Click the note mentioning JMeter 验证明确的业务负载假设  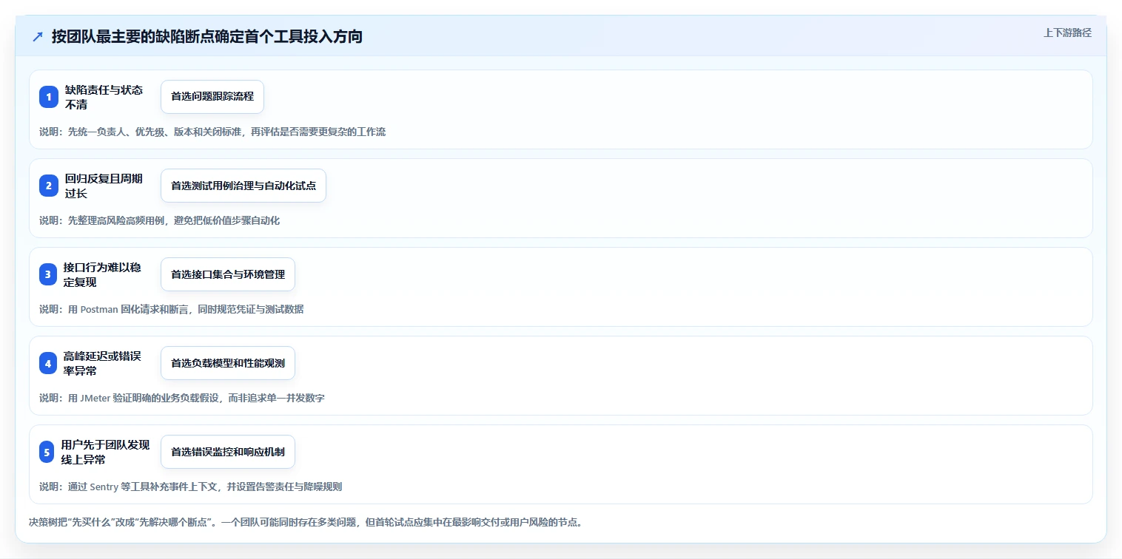[x=181, y=398]
